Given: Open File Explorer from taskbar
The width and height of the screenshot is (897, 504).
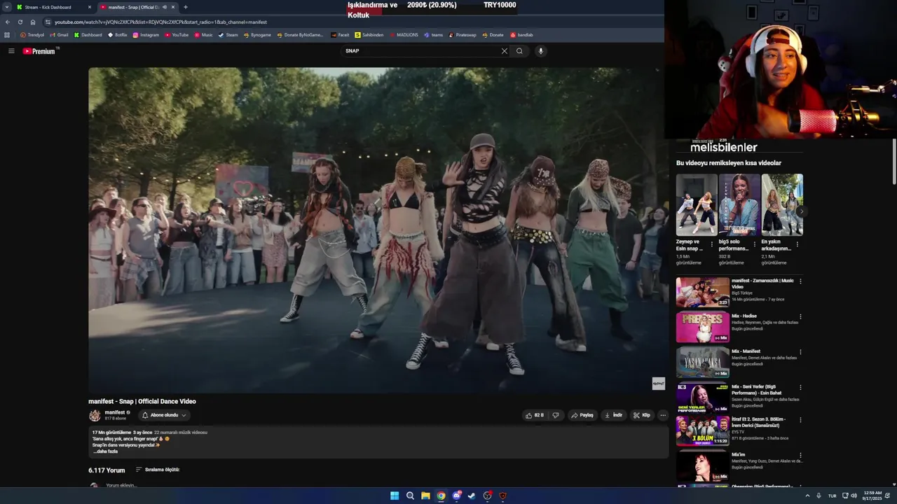Looking at the screenshot, I should pos(425,496).
